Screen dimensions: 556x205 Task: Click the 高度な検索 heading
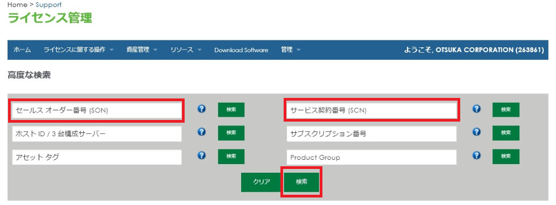click(x=29, y=75)
